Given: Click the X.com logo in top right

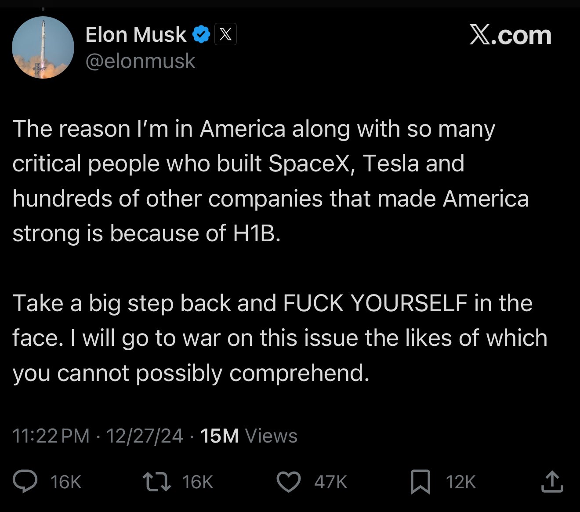Looking at the screenshot, I should pyautogui.click(x=510, y=35).
